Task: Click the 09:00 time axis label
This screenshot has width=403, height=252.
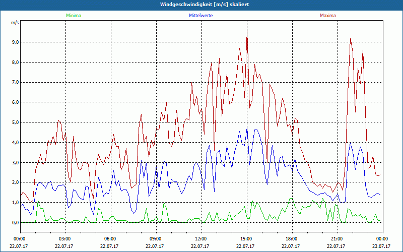Action: pos(156,239)
